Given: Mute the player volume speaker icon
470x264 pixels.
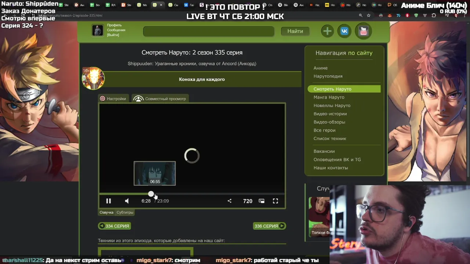Looking at the screenshot, I should click(x=127, y=201).
